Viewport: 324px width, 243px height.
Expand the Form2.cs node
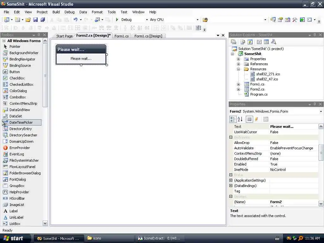click(239, 89)
